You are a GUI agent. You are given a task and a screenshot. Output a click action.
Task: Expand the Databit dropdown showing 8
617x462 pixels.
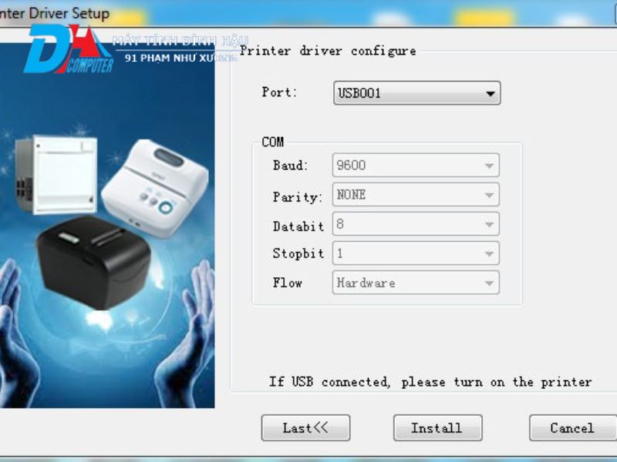pos(416,224)
